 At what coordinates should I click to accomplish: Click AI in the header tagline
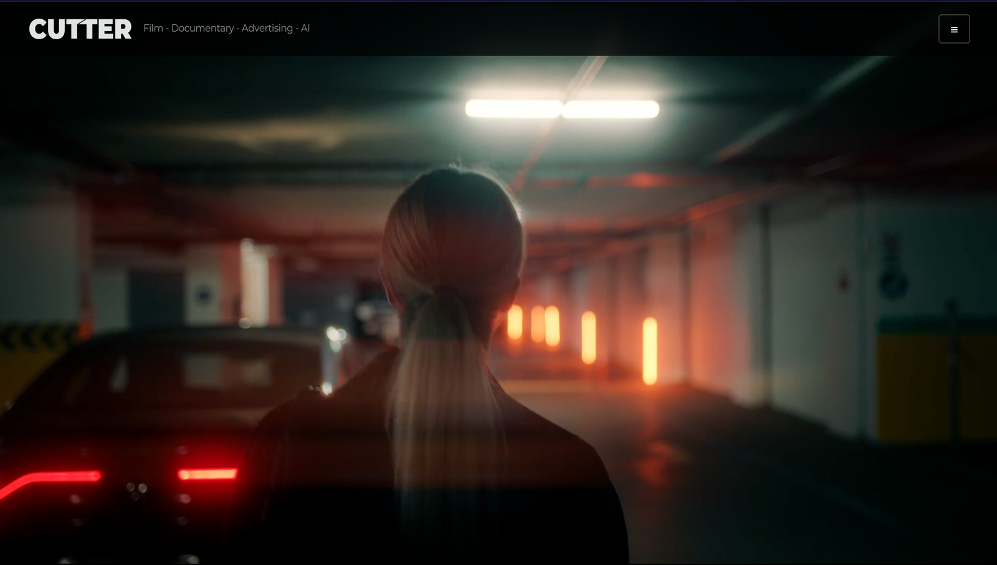(x=305, y=28)
